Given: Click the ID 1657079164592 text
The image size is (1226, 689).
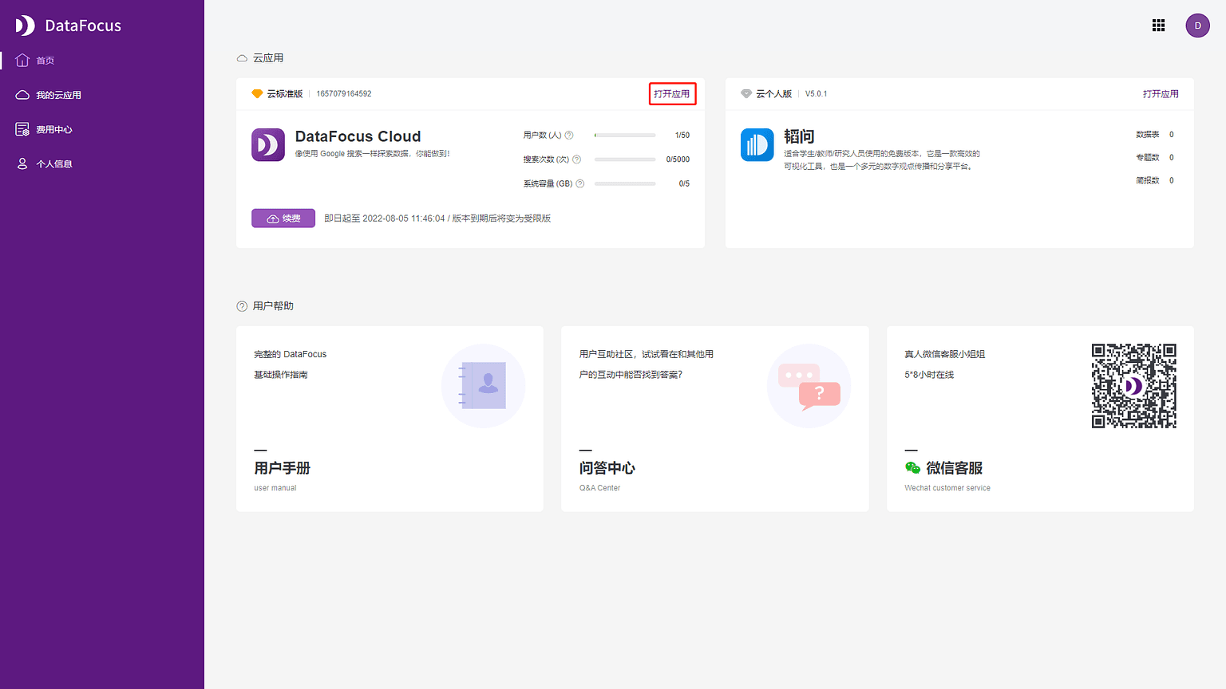Looking at the screenshot, I should click(x=344, y=94).
